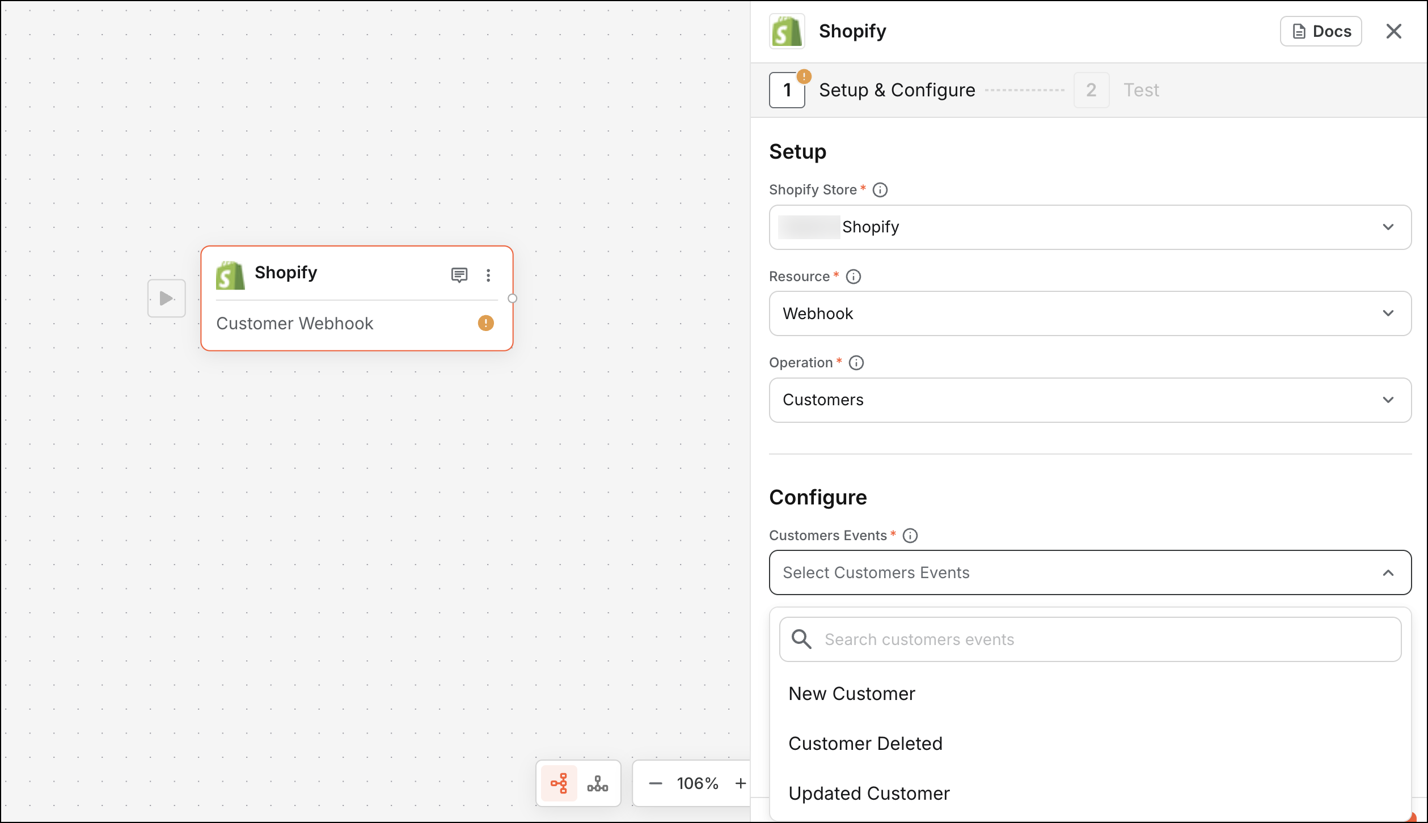1428x823 pixels.
Task: Click the Search customers events field
Action: point(1090,639)
